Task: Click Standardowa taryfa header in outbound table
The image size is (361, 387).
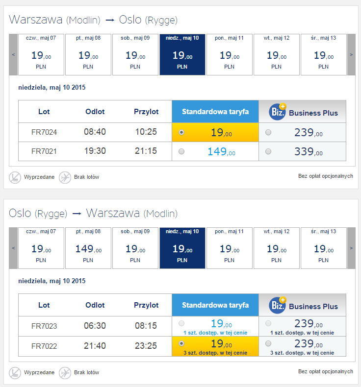Action: pos(215,112)
